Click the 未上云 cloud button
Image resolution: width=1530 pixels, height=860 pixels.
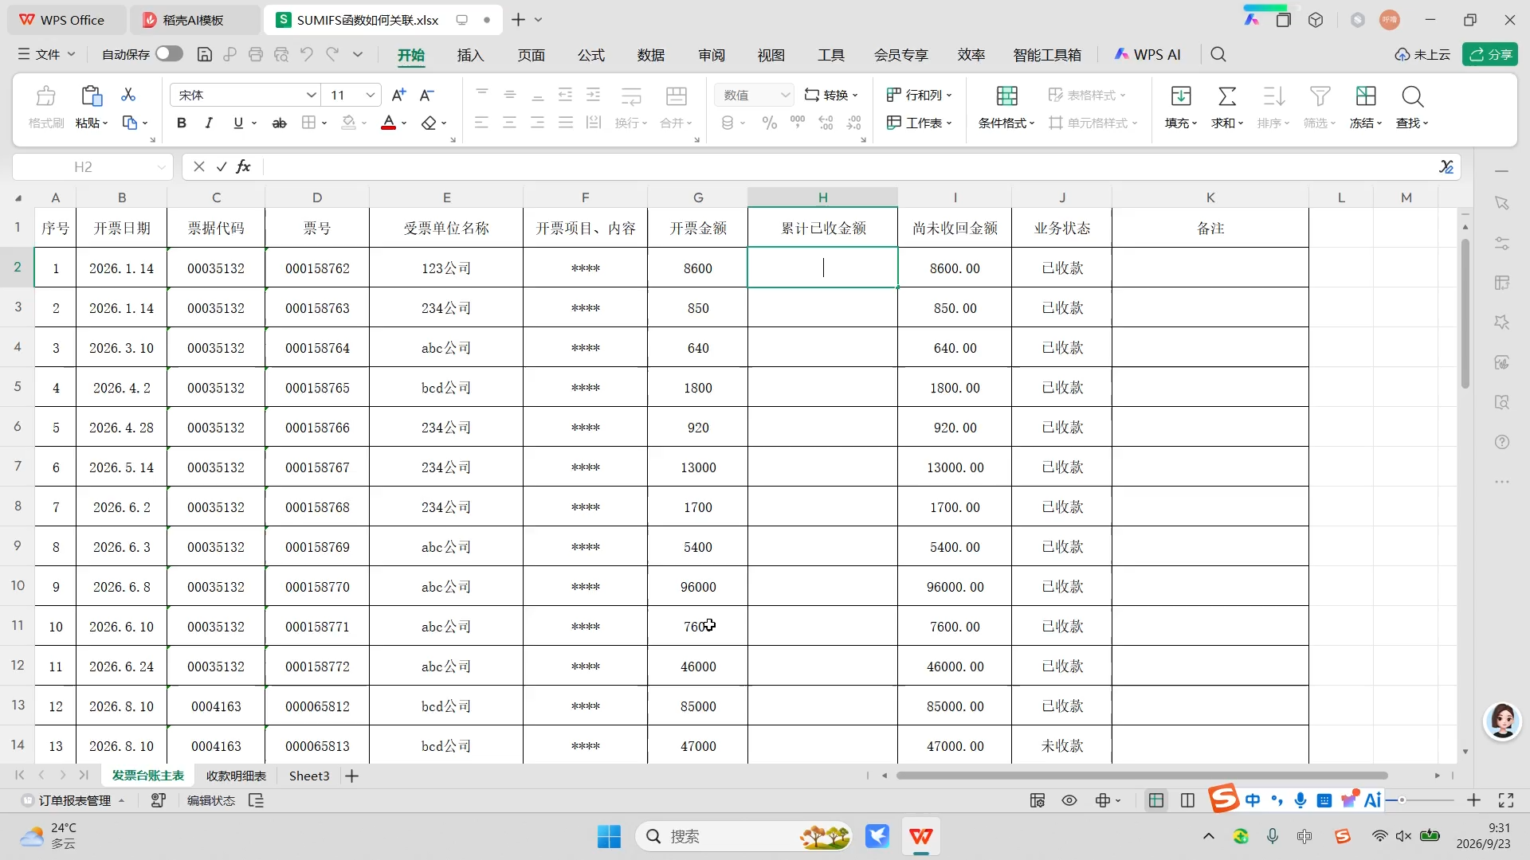1423,54
